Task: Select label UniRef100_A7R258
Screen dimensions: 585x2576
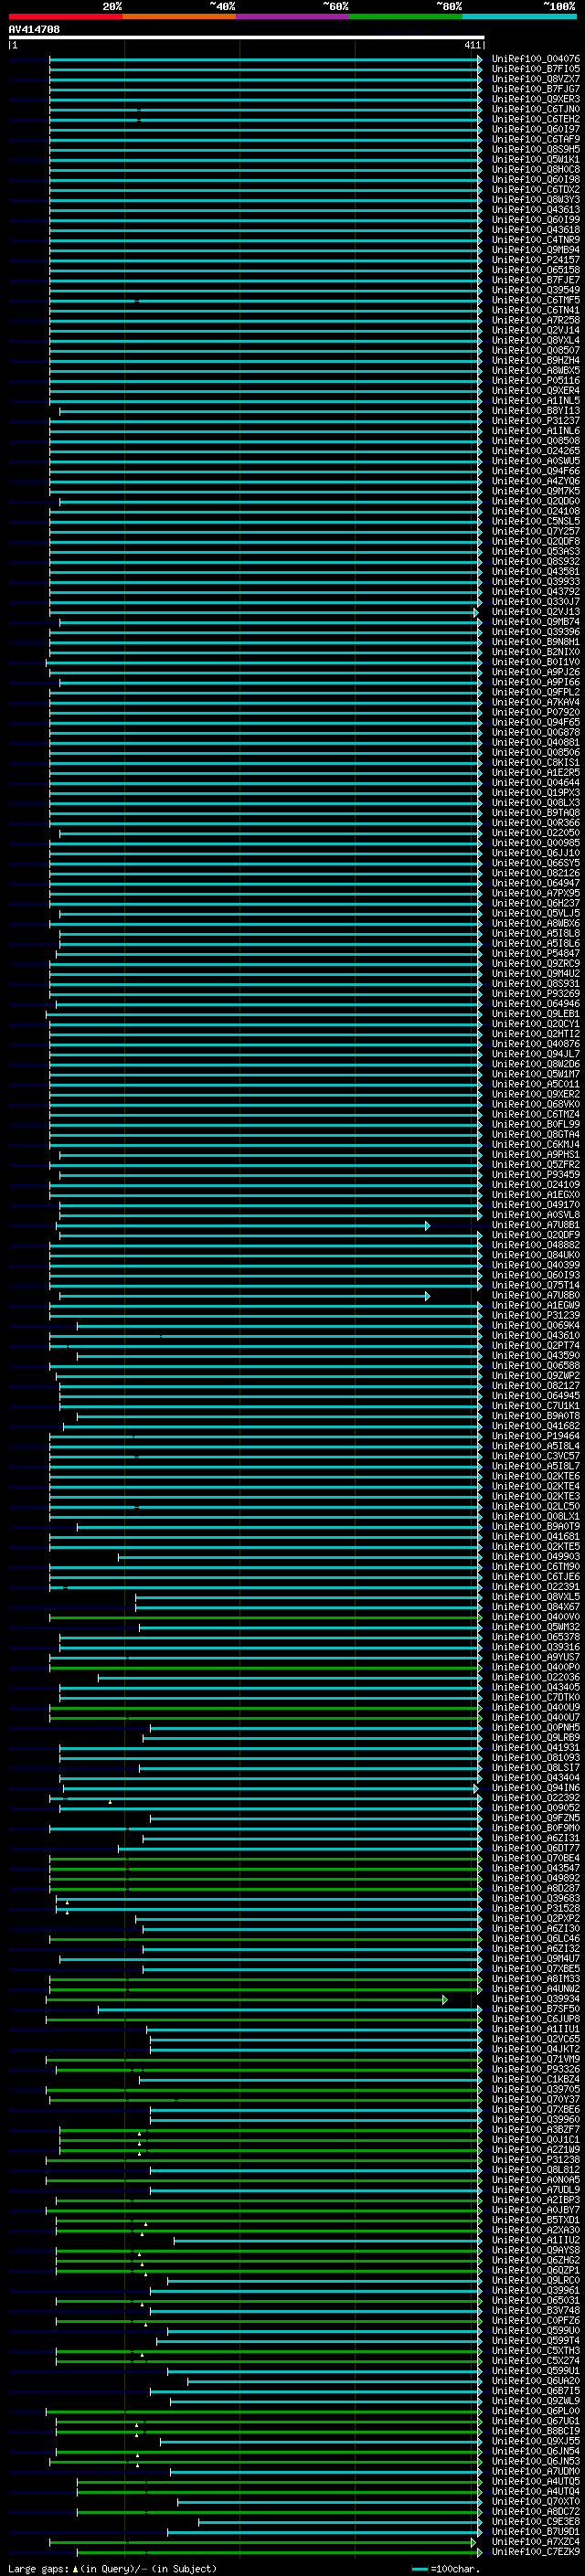Action: tap(535, 320)
